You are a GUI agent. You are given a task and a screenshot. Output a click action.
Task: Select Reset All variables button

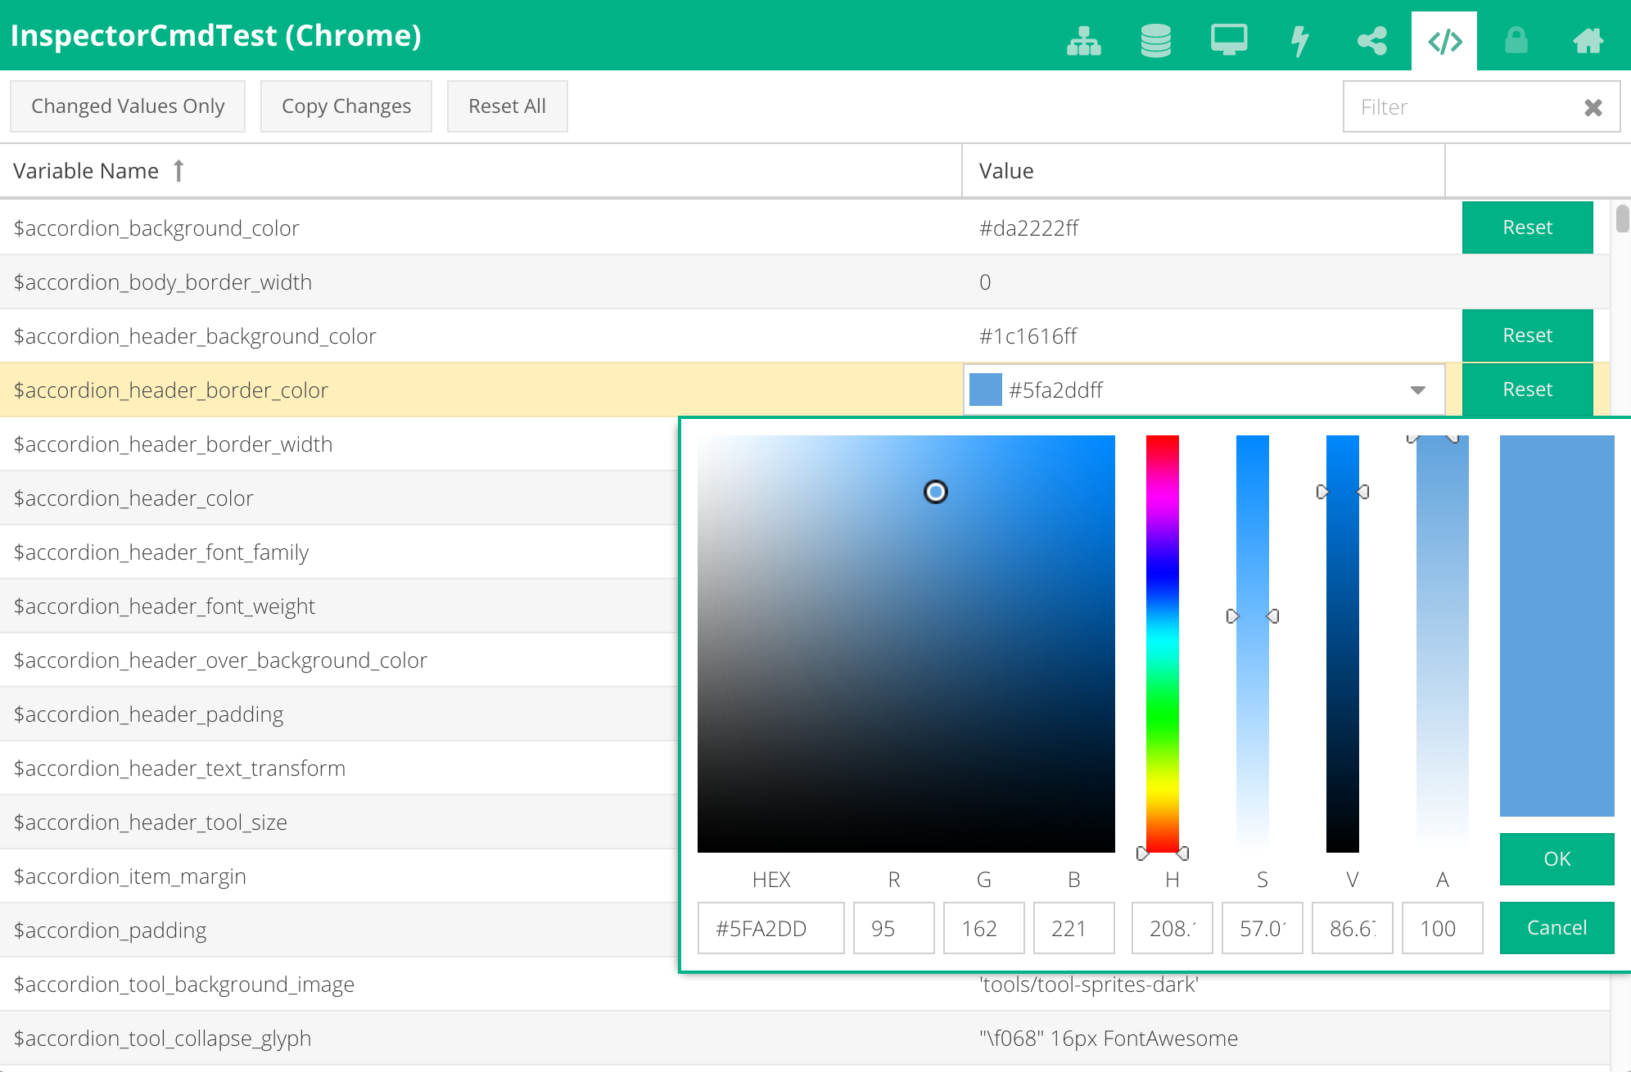(x=505, y=106)
